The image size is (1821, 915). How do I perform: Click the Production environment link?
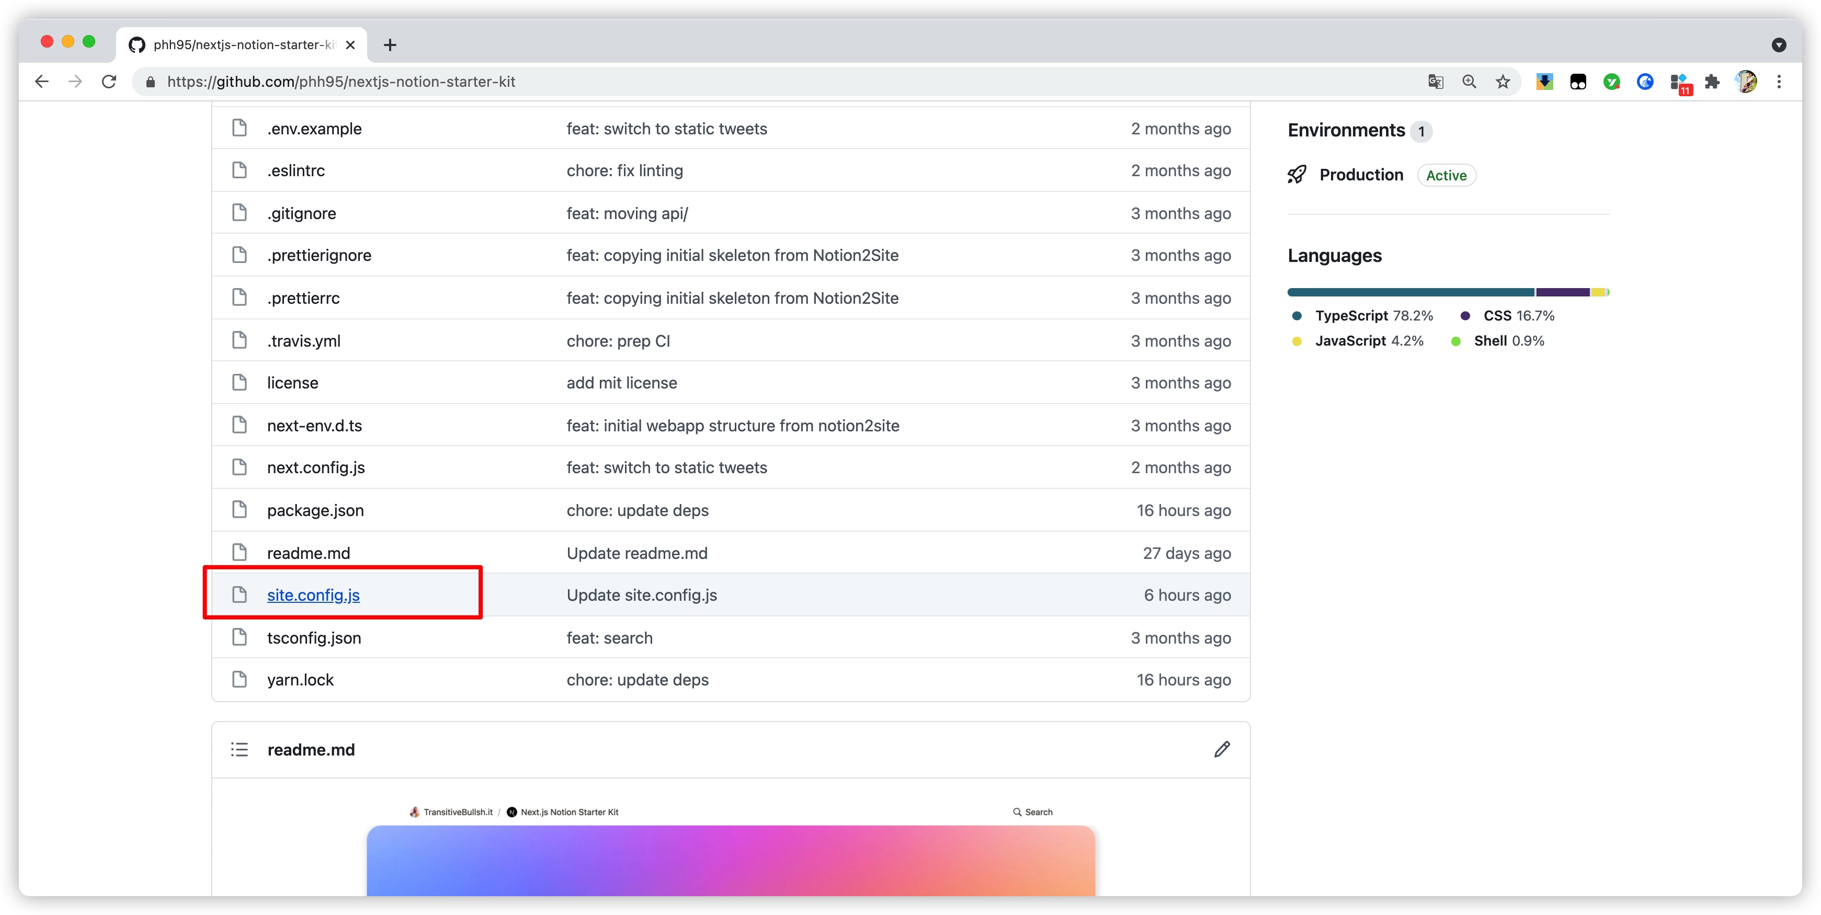pyautogui.click(x=1361, y=175)
